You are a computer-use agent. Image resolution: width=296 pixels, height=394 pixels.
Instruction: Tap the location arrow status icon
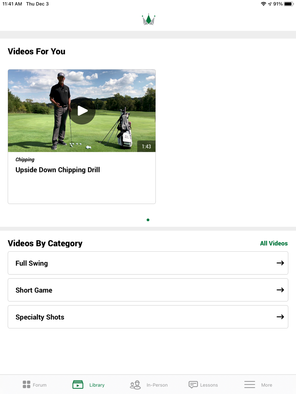tap(270, 4)
